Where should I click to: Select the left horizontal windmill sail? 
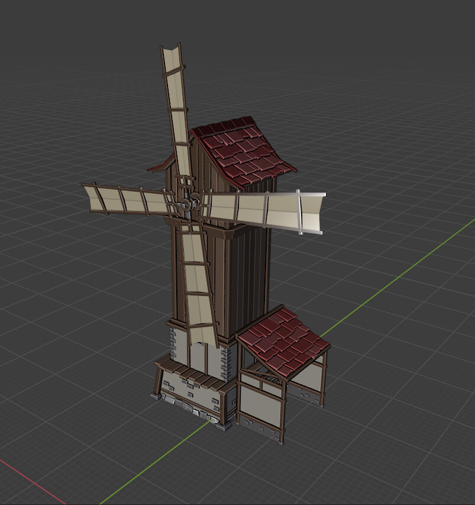coord(129,200)
